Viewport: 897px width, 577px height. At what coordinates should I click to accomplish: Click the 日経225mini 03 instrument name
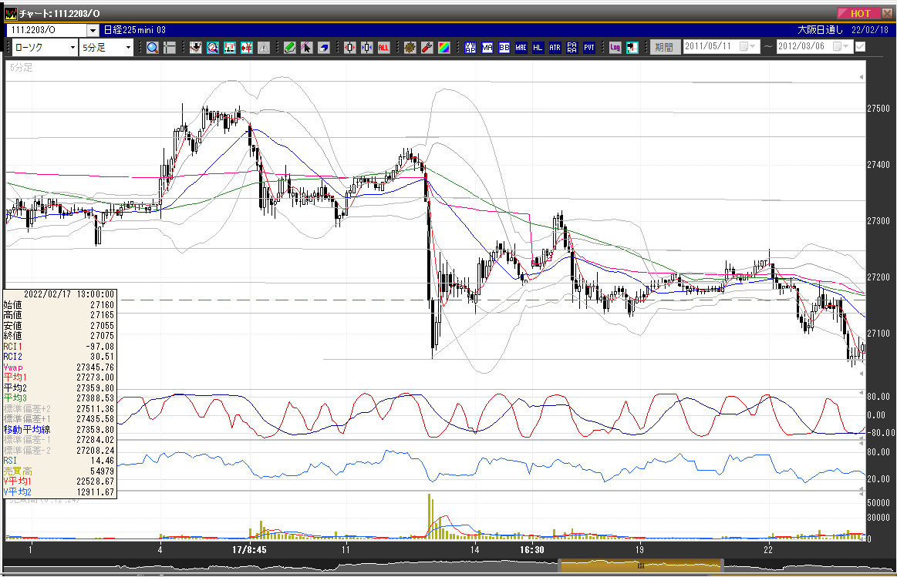click(135, 30)
